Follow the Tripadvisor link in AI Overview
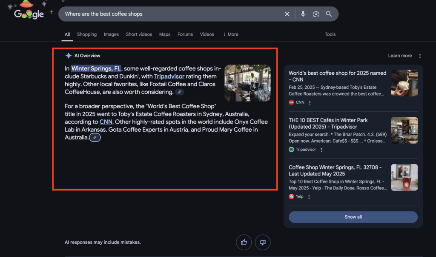436x257 pixels. [169, 76]
